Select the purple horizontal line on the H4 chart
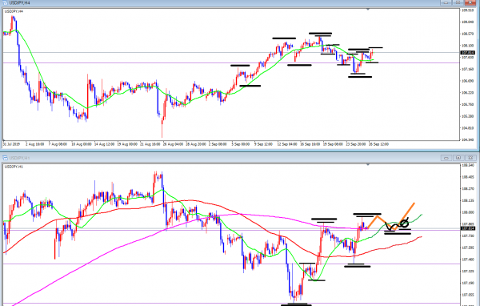 pyautogui.click(x=231, y=62)
